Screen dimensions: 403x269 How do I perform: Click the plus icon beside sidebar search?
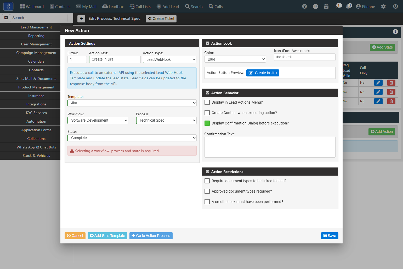pyautogui.click(x=6, y=18)
